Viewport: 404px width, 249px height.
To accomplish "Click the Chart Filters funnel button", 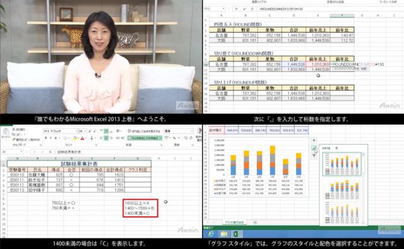I will click(314, 156).
